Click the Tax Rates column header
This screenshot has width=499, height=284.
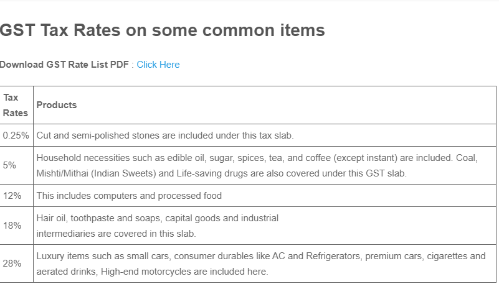16,106
